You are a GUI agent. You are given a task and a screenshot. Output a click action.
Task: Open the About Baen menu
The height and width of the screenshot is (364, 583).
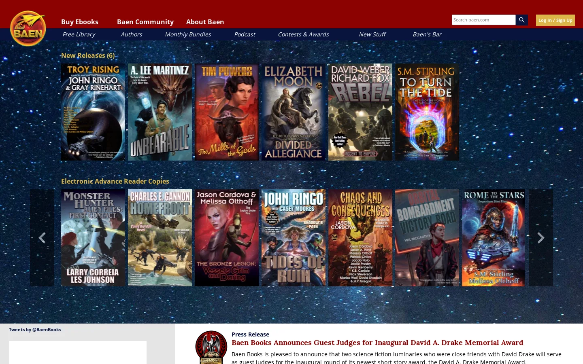pyautogui.click(x=205, y=22)
